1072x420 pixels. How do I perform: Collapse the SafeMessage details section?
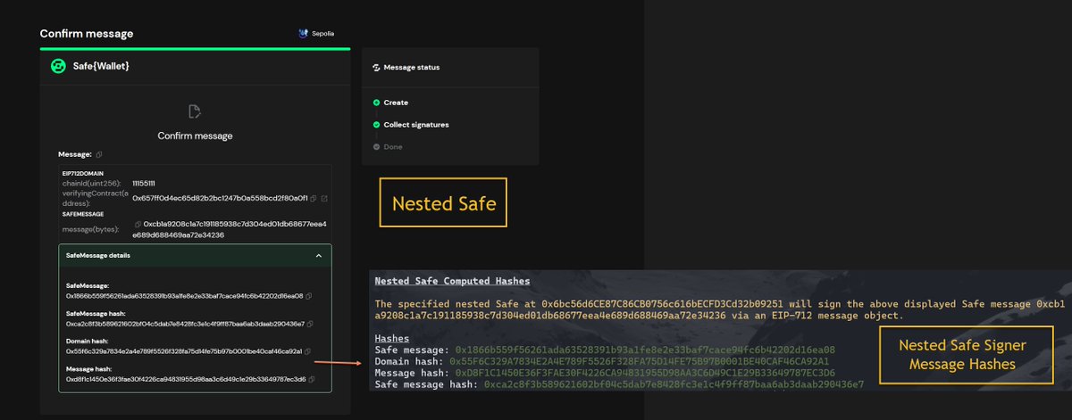[319, 255]
